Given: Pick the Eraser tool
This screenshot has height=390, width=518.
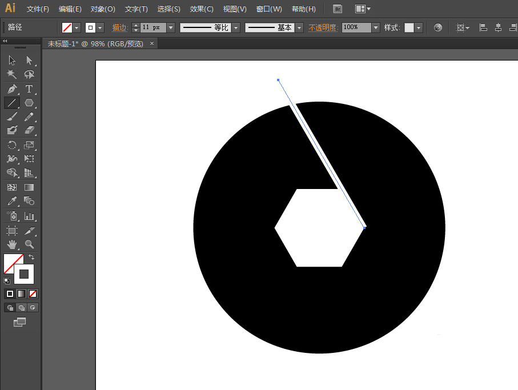Looking at the screenshot, I should [x=29, y=130].
